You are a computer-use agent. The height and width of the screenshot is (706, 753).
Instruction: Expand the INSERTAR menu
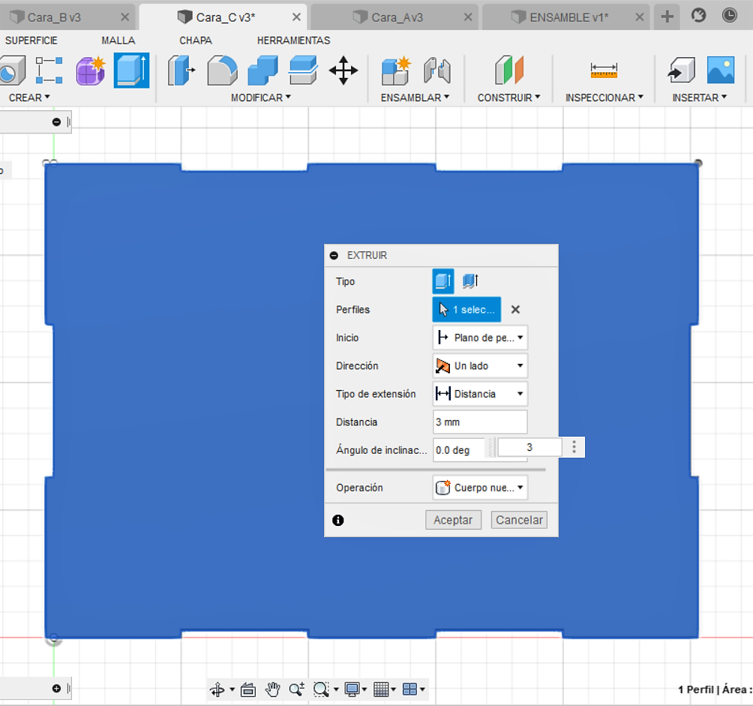[700, 98]
